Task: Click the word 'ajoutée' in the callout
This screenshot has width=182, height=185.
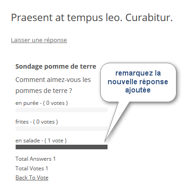Action: [138, 90]
